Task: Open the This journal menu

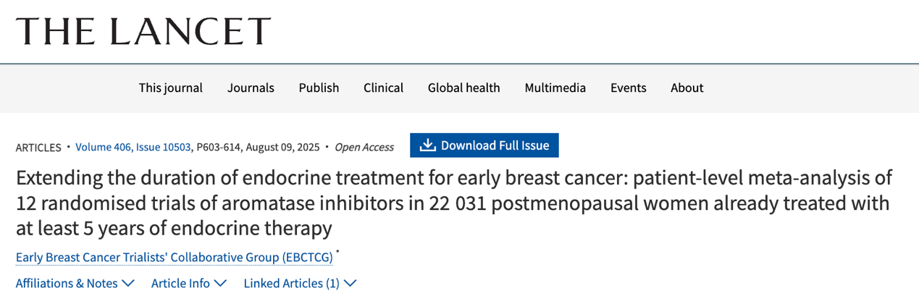Action: tap(171, 88)
